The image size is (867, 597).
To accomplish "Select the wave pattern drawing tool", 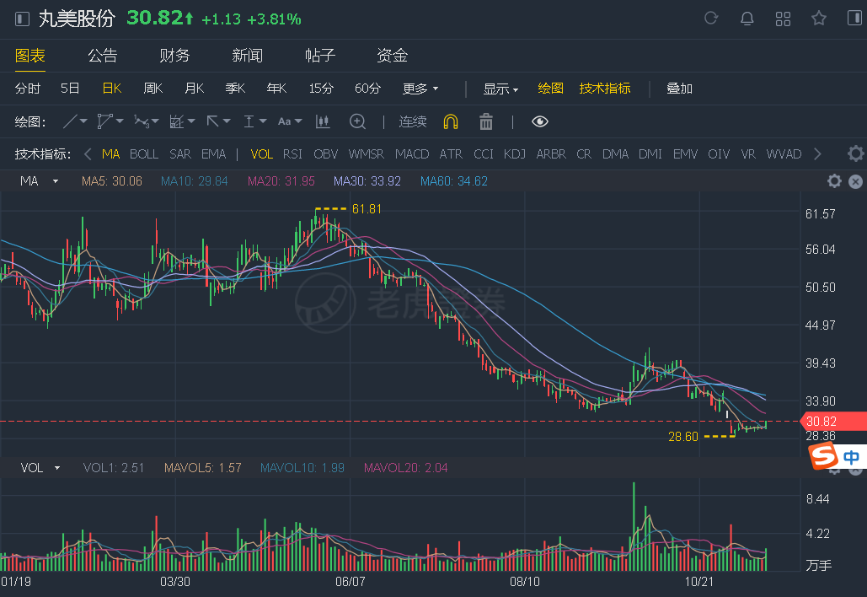I will [142, 121].
